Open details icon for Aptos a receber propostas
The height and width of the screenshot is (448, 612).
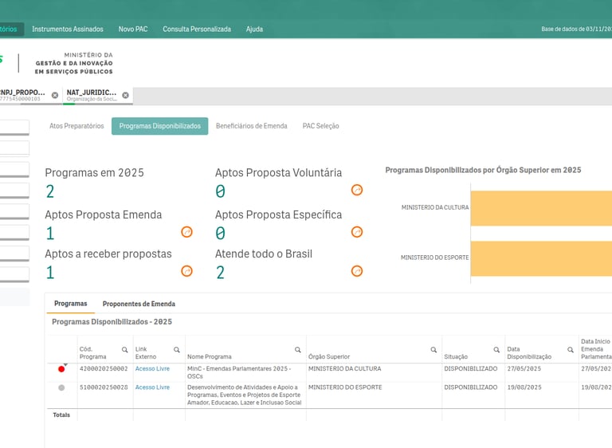tap(186, 271)
